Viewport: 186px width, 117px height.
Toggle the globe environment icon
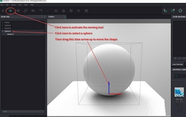pos(180,11)
